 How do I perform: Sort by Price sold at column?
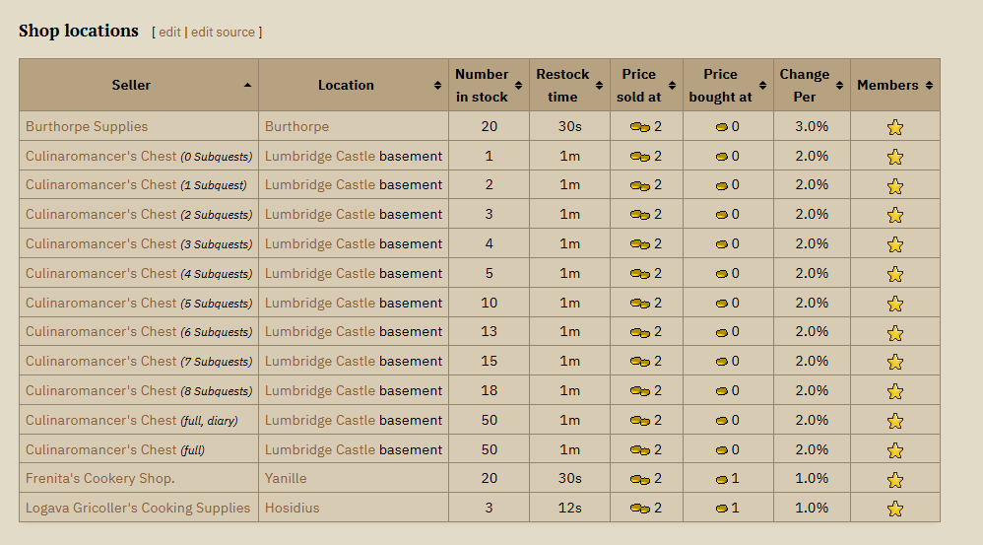coord(646,86)
